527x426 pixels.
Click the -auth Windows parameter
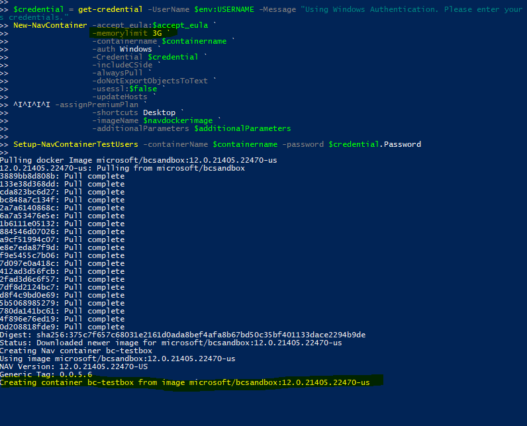click(122, 49)
